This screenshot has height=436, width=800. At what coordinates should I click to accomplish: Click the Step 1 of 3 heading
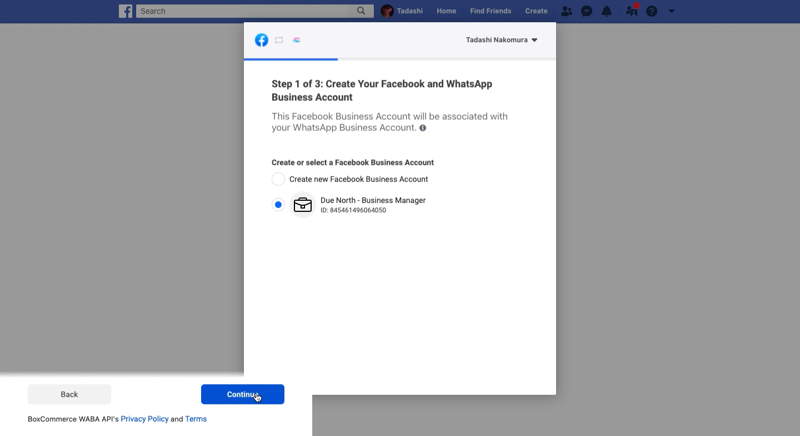[382, 90]
